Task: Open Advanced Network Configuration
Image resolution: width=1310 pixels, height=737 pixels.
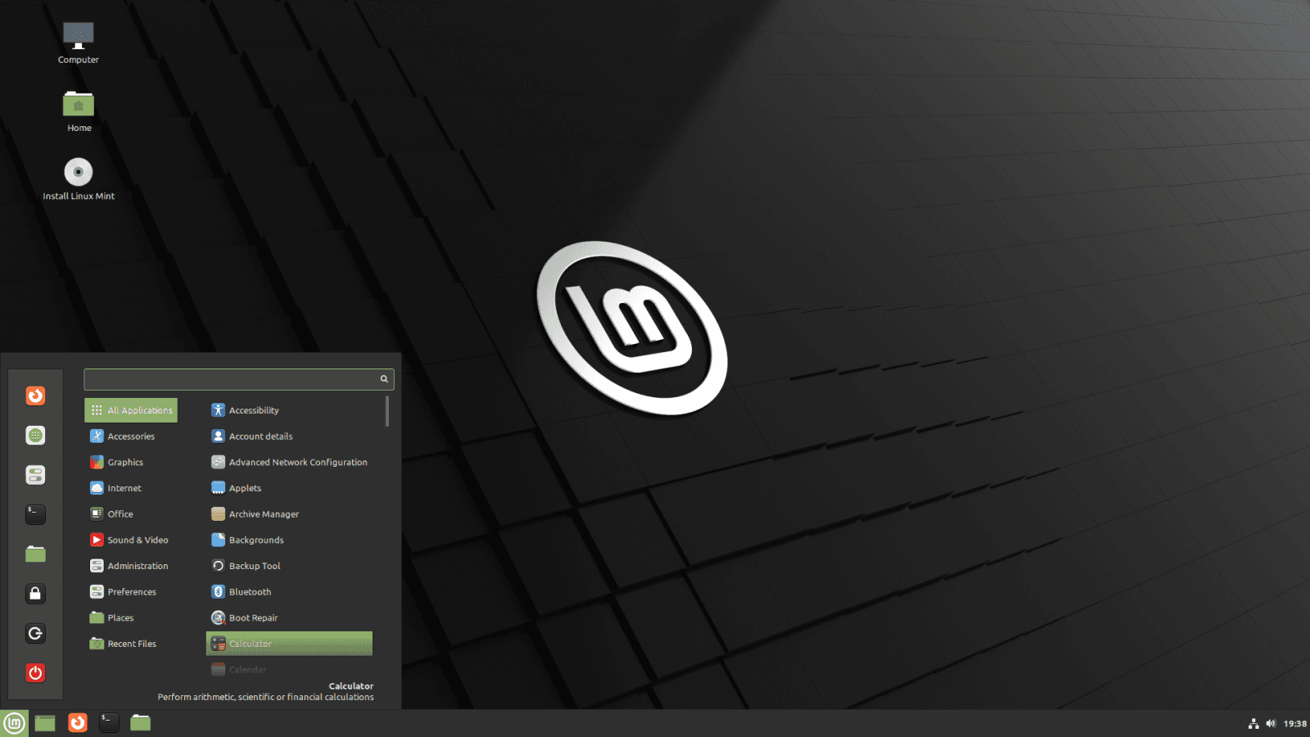Action: (298, 462)
